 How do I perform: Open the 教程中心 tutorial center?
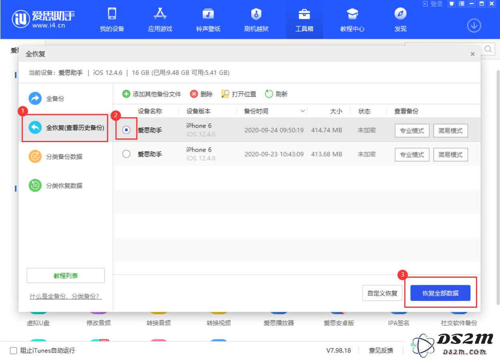click(x=352, y=20)
